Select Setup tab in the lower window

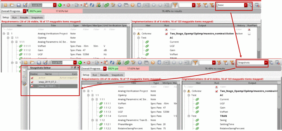(86, 75)
